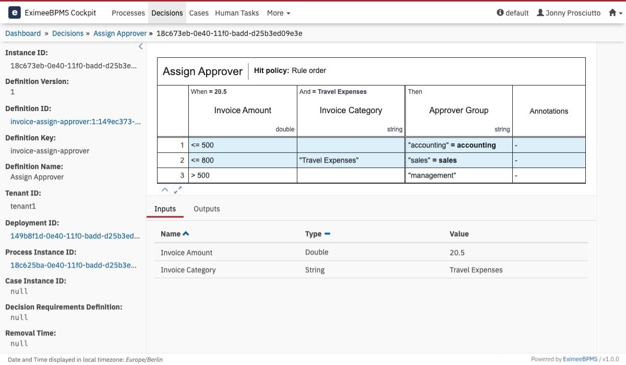The image size is (626, 365).
Task: Click rule 2 condition '<= 800'
Action: 243,160
